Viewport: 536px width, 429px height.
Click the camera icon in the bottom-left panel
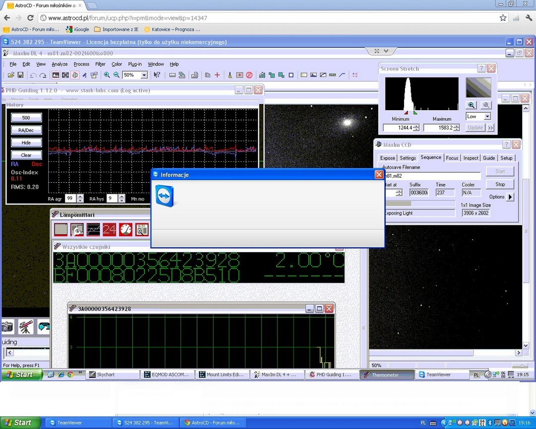[x=7, y=327]
